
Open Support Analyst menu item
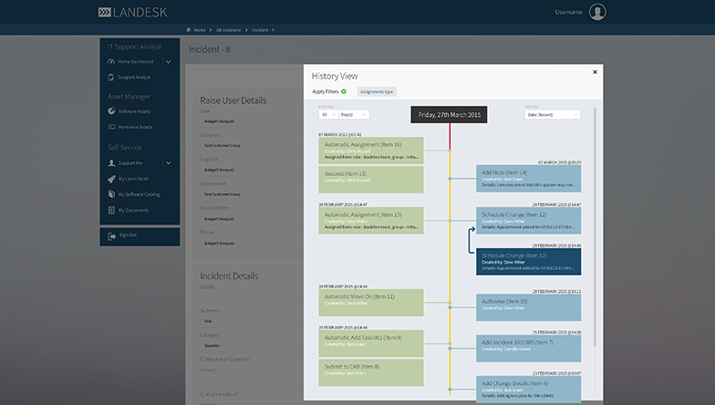137,78
